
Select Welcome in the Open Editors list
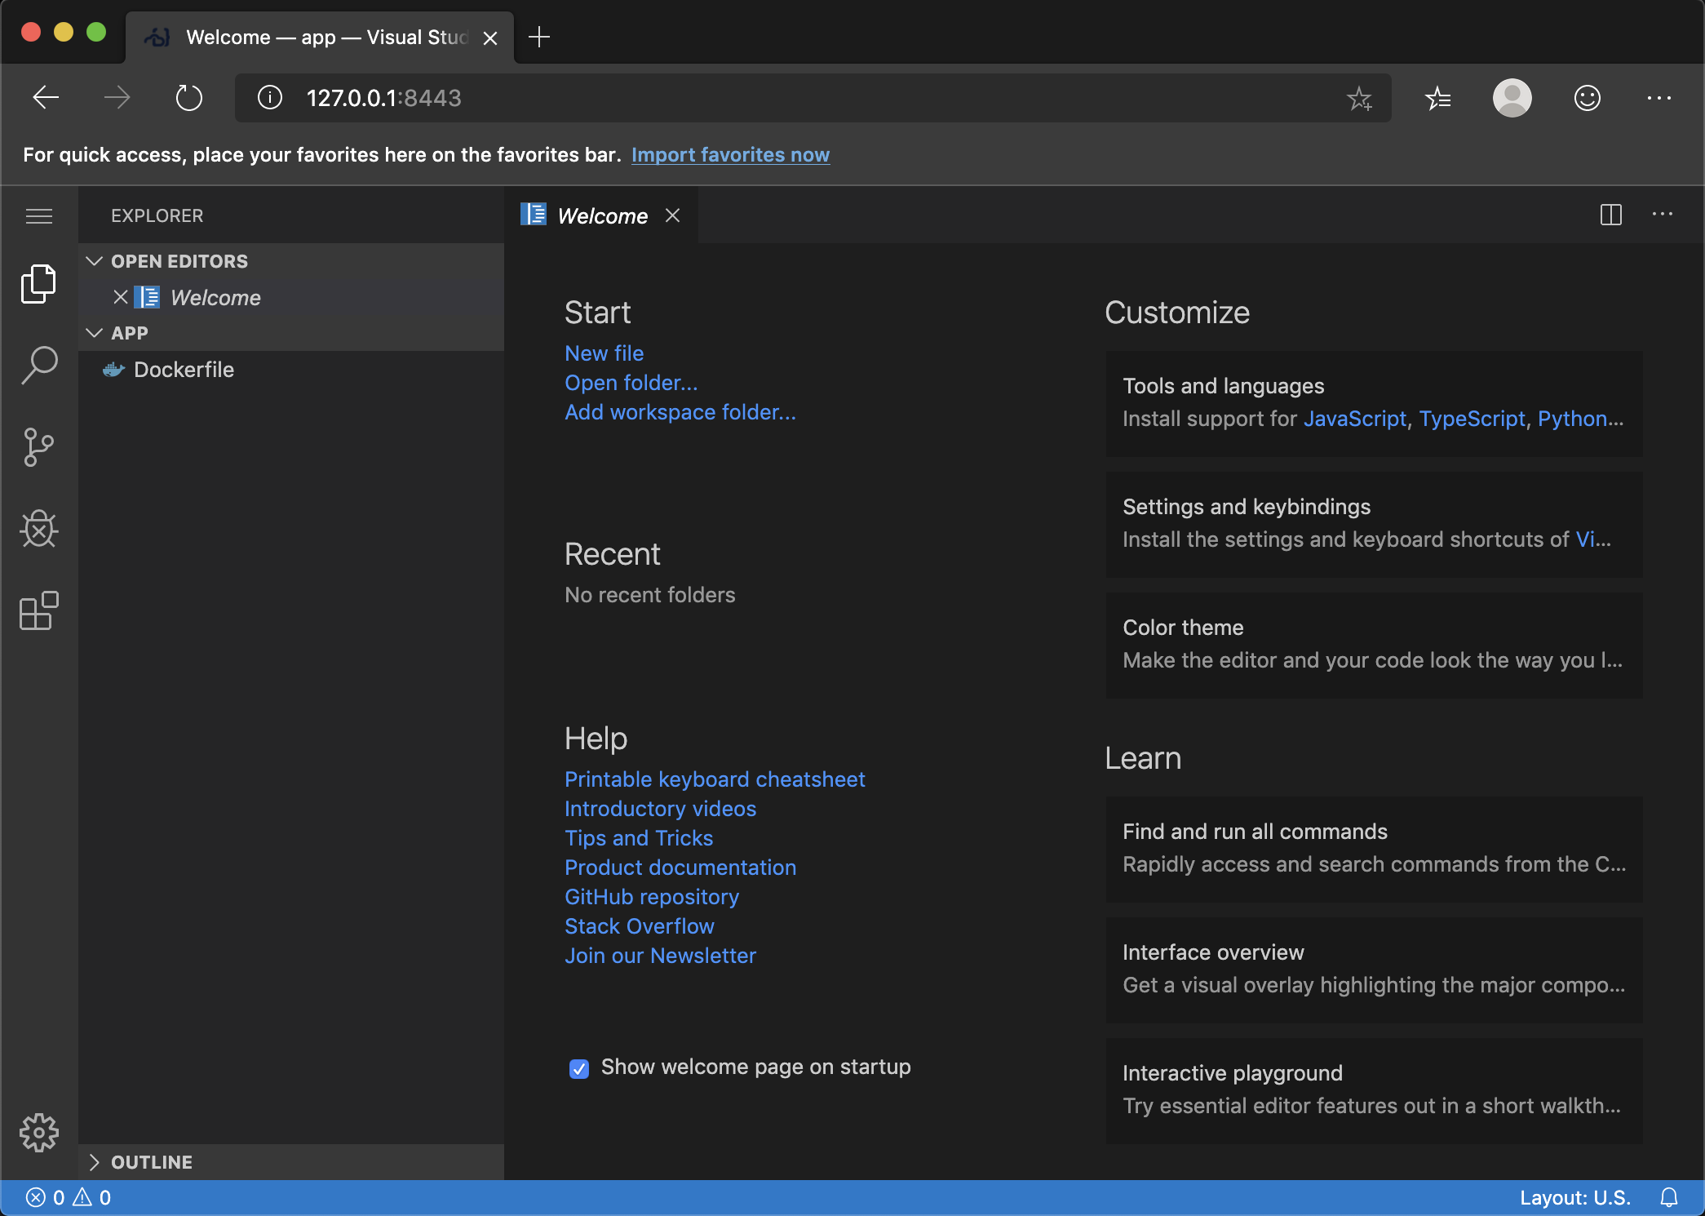(x=291, y=298)
